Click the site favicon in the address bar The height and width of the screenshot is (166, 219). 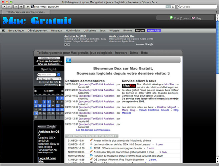click(x=32, y=7)
